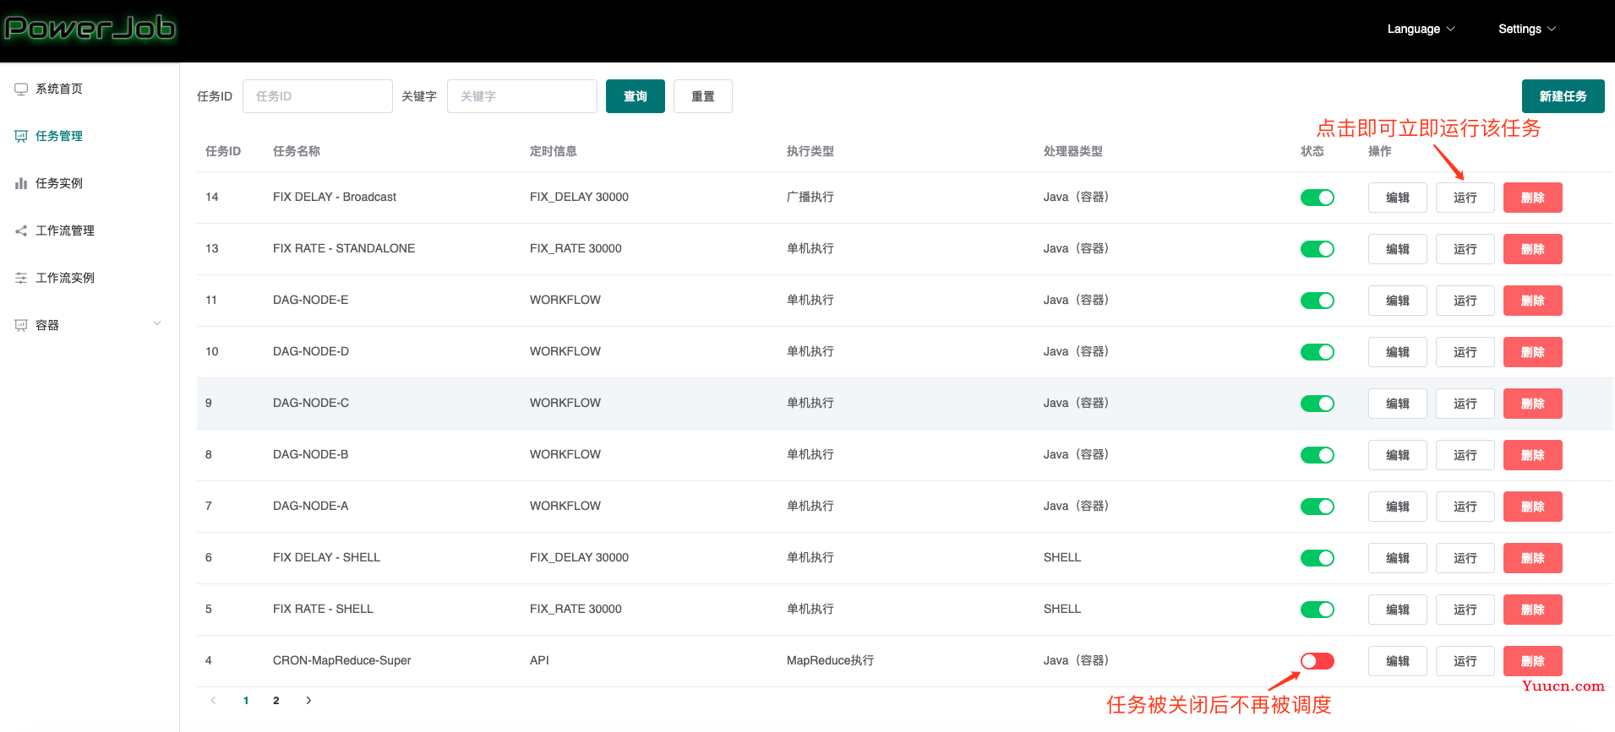
Task: Click the 任务名称 column header
Action: click(x=297, y=151)
